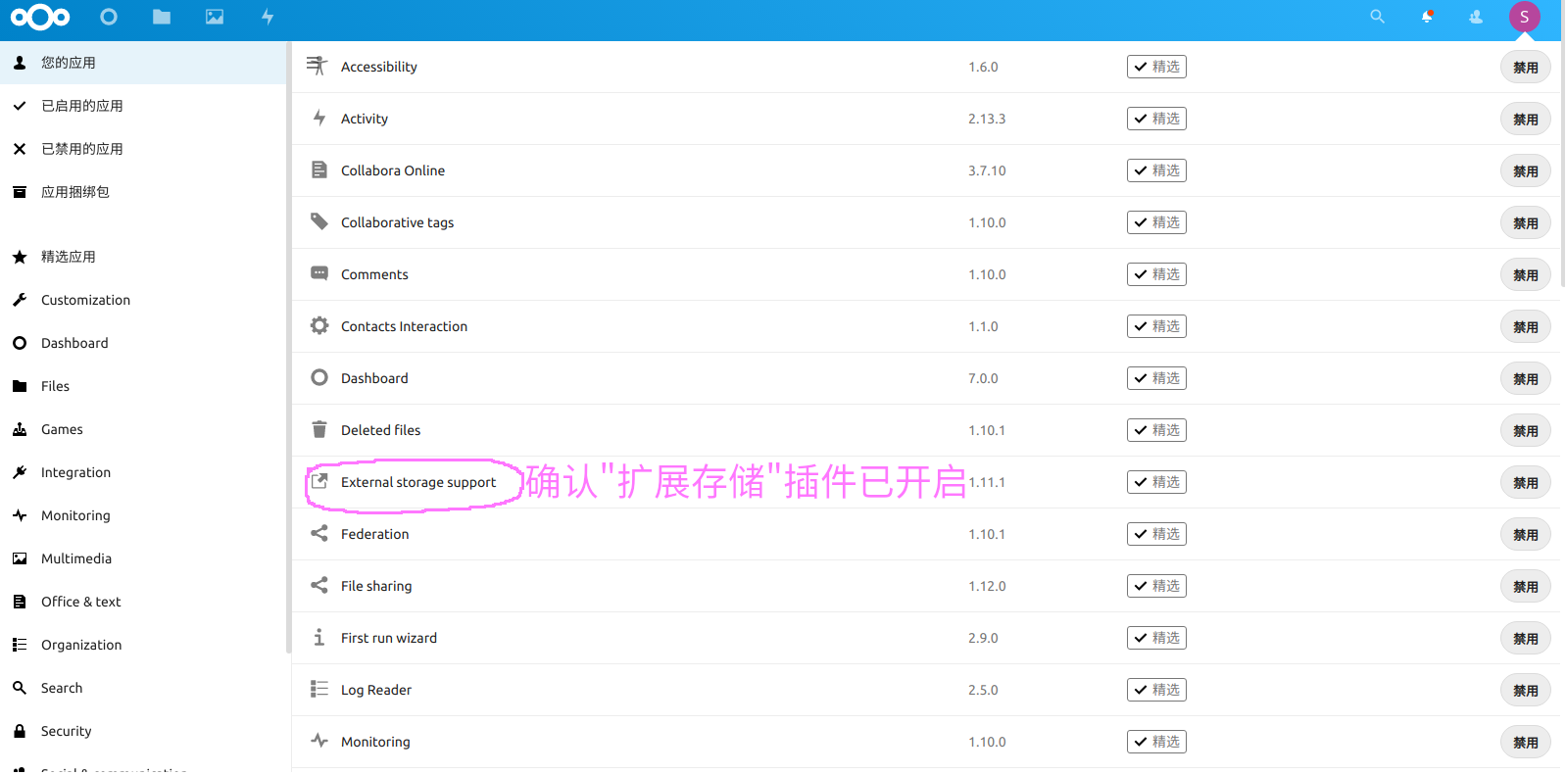1566x775 pixels.
Task: Open the Games category in sidebar
Action: [143, 429]
